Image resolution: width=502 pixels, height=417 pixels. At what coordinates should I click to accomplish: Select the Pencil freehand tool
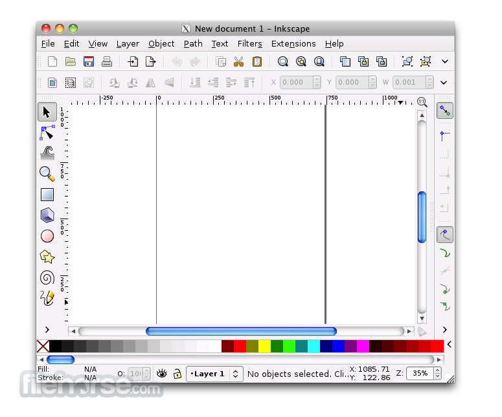click(47, 298)
